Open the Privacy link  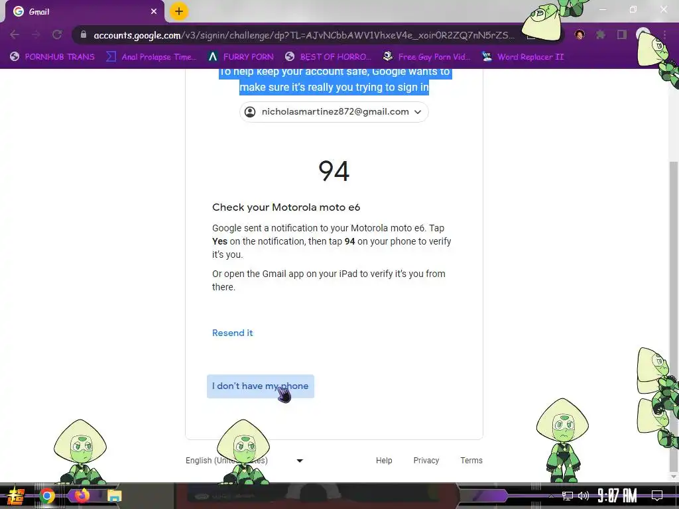[426, 461]
